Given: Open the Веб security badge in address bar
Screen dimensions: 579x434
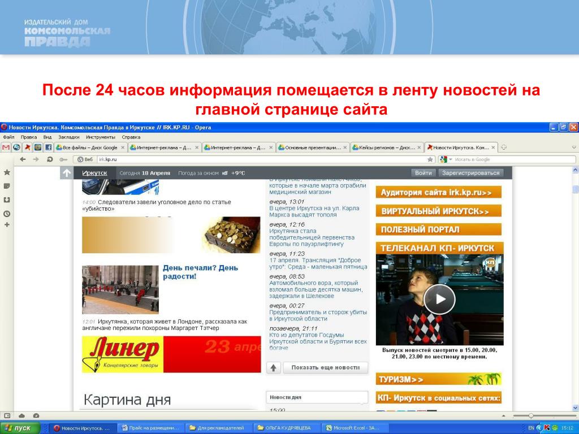Looking at the screenshot, I should click(85, 159).
